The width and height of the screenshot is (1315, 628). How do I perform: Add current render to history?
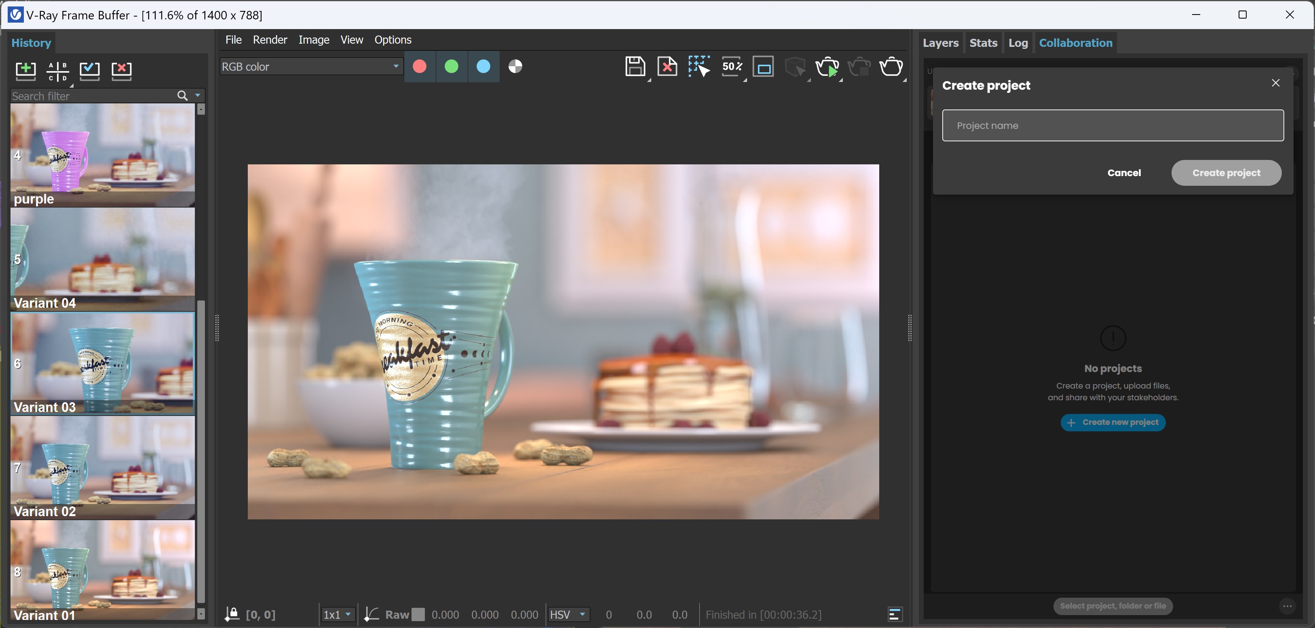[x=25, y=71]
